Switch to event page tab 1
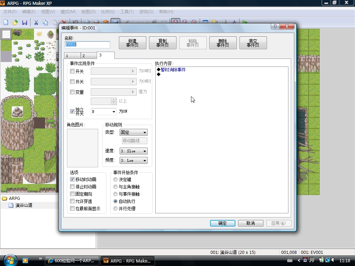 [72, 56]
